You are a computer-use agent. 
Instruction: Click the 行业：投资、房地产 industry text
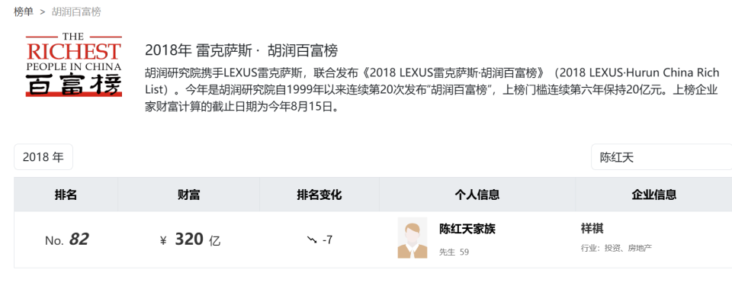(616, 248)
